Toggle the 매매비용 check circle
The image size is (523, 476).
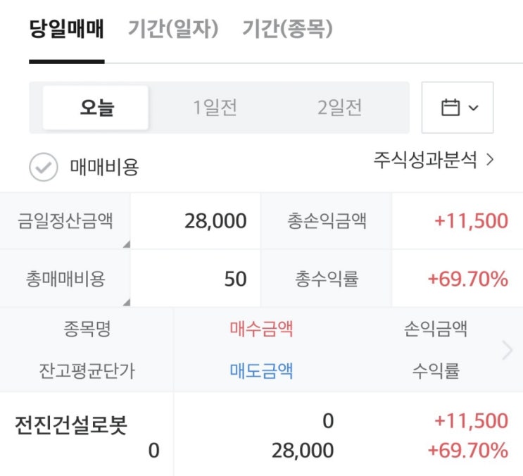43,168
